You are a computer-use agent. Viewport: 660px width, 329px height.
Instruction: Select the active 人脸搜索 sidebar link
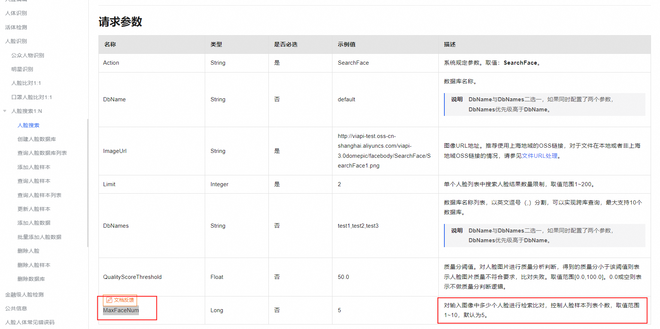tap(28, 125)
